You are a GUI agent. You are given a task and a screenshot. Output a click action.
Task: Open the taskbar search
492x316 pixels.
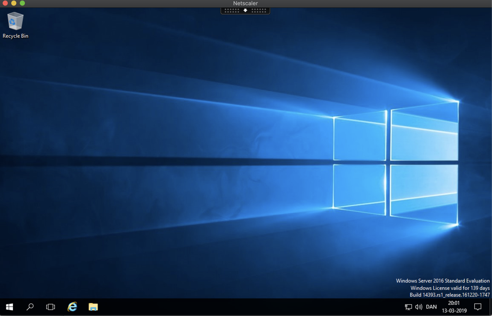30,307
